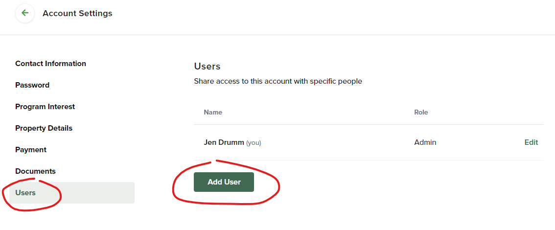
Task: Select the highlighted Users sidebar item
Action: (x=72, y=193)
